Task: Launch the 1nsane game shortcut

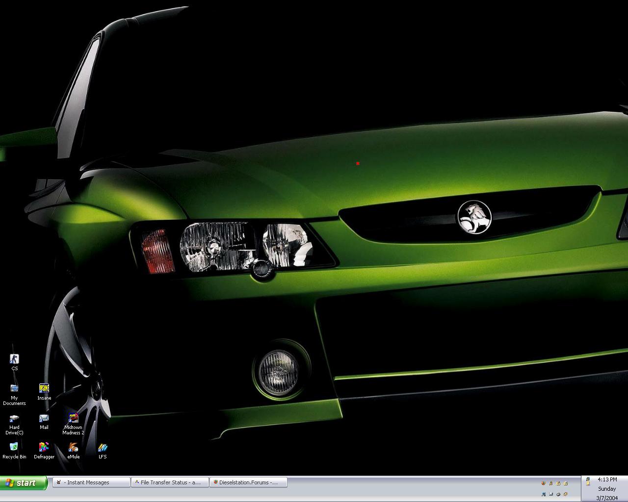Action: (x=44, y=389)
